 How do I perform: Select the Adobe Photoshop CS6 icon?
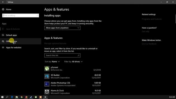[47, 84]
